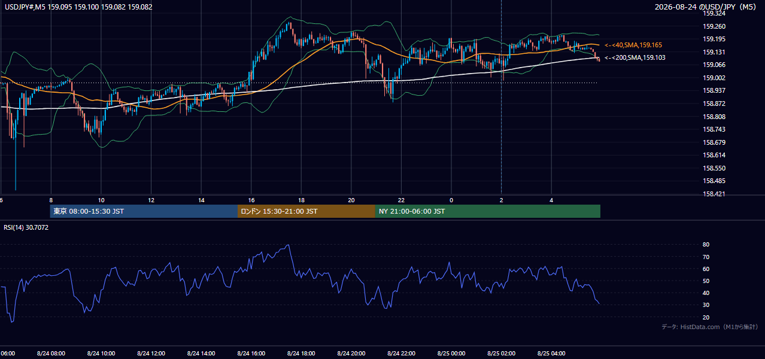Select the ロンドン 15:30-21:00 JST session bar
Image resolution: width=765 pixels, height=359 pixels.
click(x=306, y=211)
